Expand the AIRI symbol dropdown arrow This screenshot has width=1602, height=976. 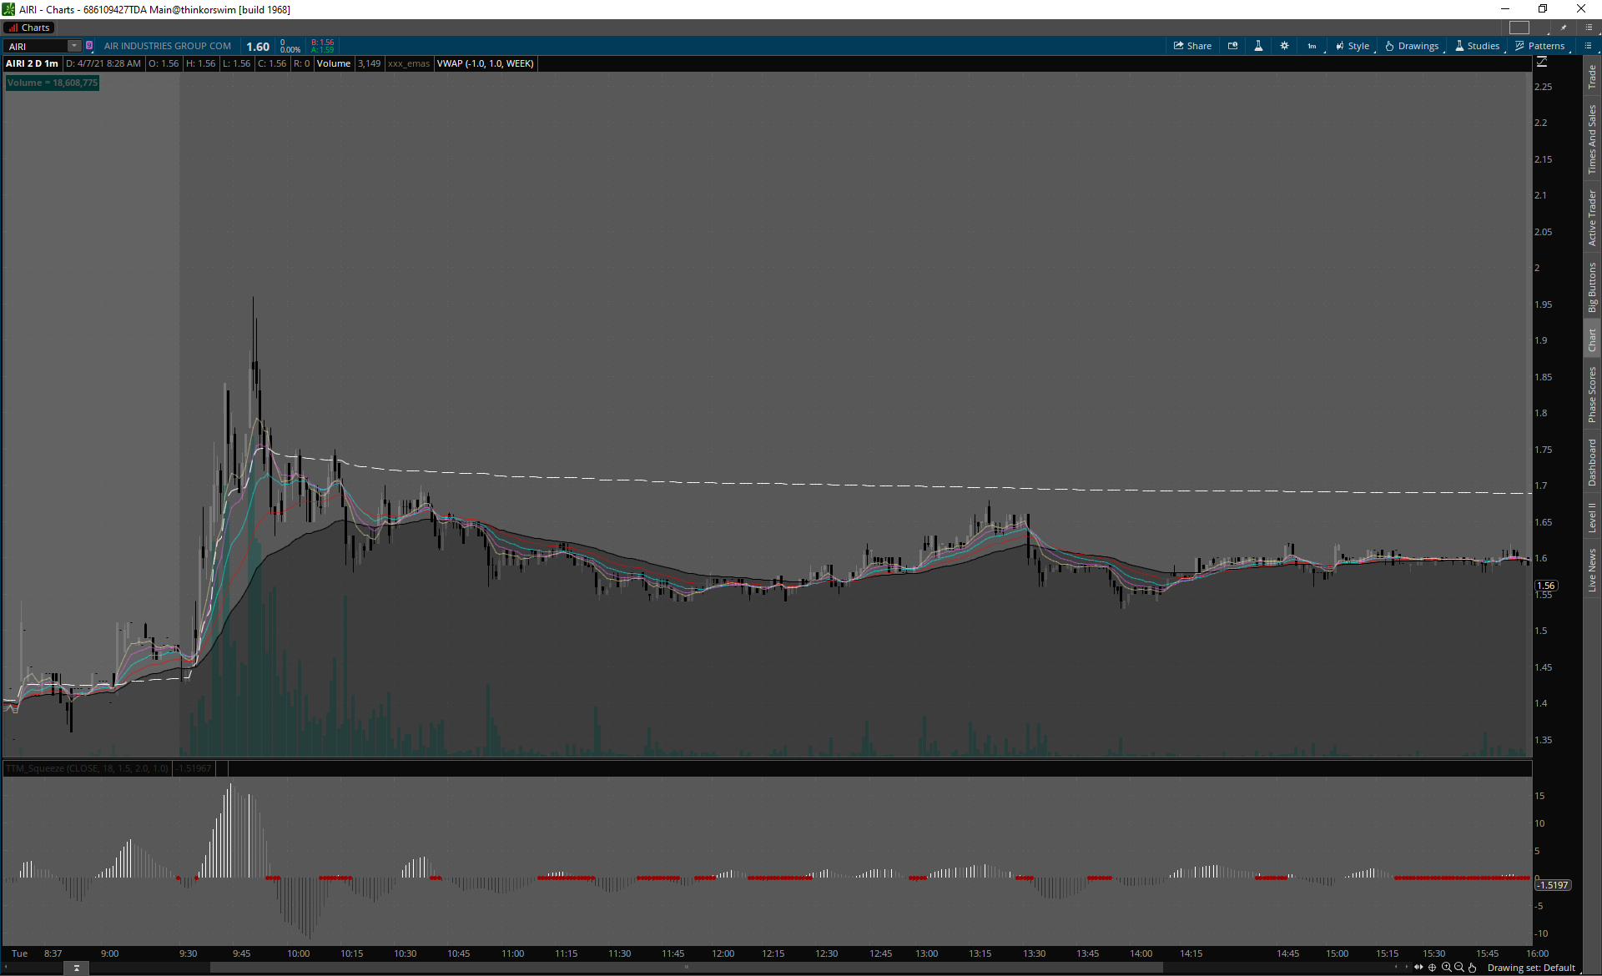click(74, 46)
